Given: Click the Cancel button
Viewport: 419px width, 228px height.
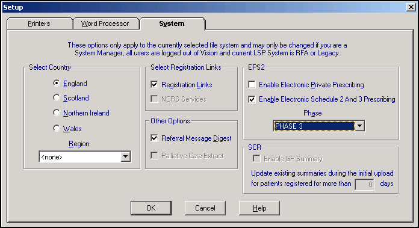Looking at the screenshot, I should [205, 208].
